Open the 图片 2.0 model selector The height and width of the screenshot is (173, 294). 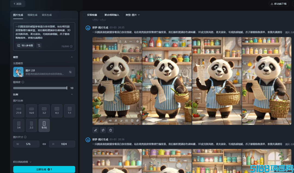(x=44, y=72)
